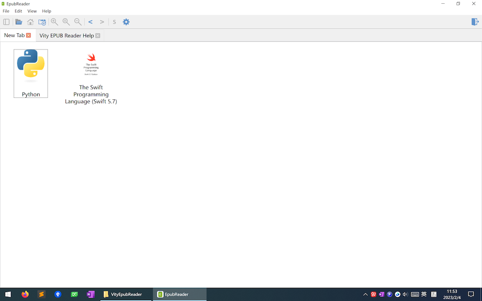
Task: Zoom in on the book text
Action: tap(54, 22)
